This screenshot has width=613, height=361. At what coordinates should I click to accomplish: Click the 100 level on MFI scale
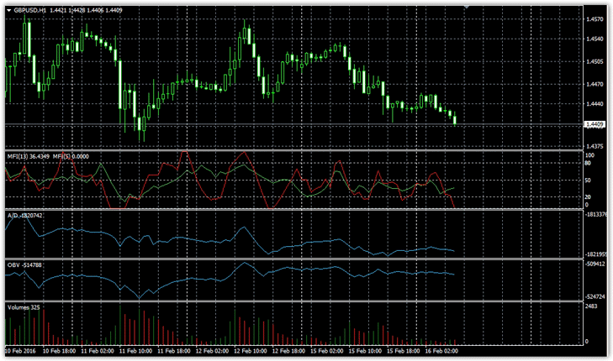(x=589, y=156)
